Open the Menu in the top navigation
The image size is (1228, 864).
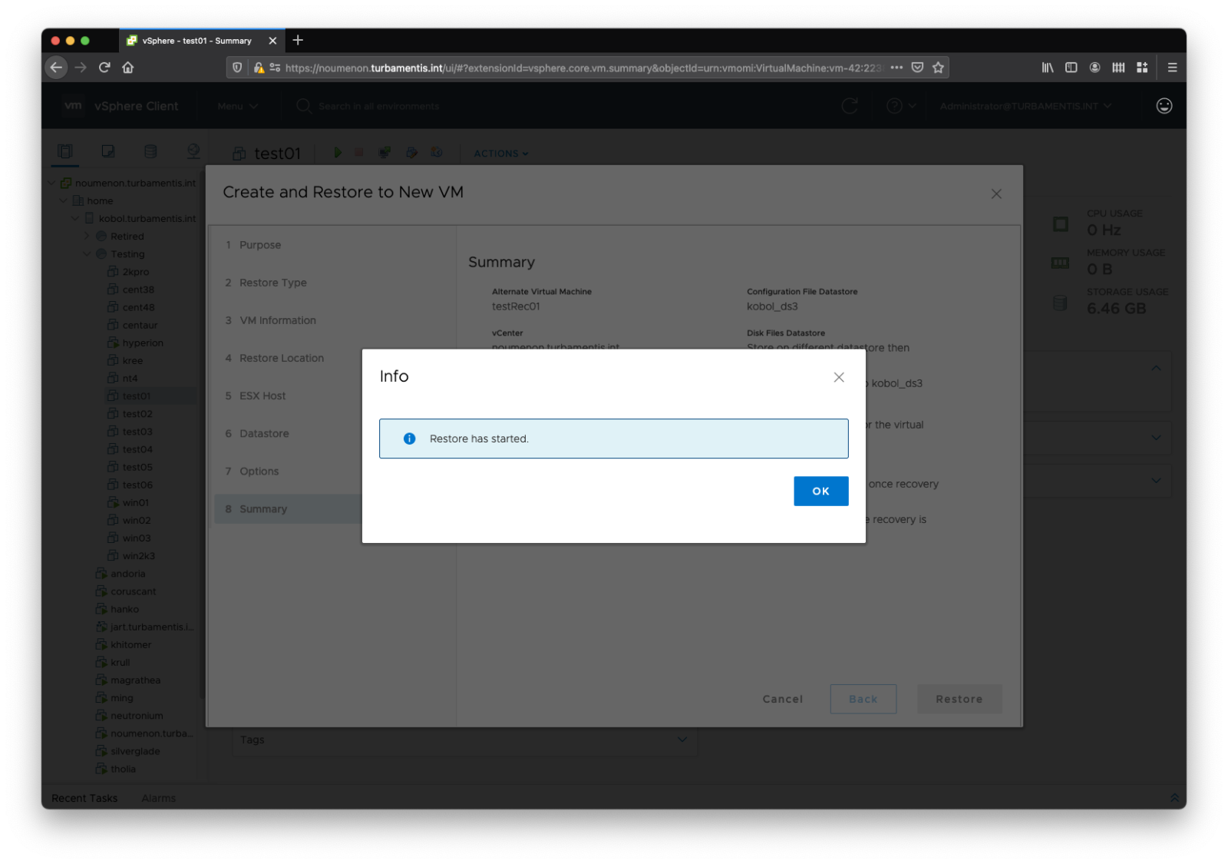point(236,106)
